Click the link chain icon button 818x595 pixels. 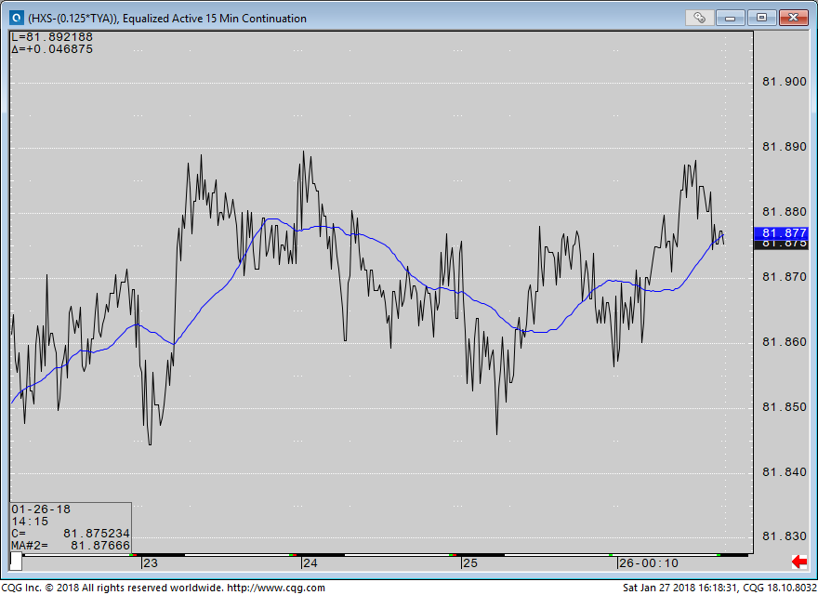(699, 18)
